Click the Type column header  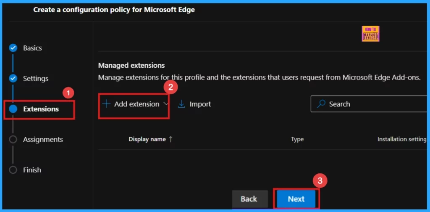297,139
